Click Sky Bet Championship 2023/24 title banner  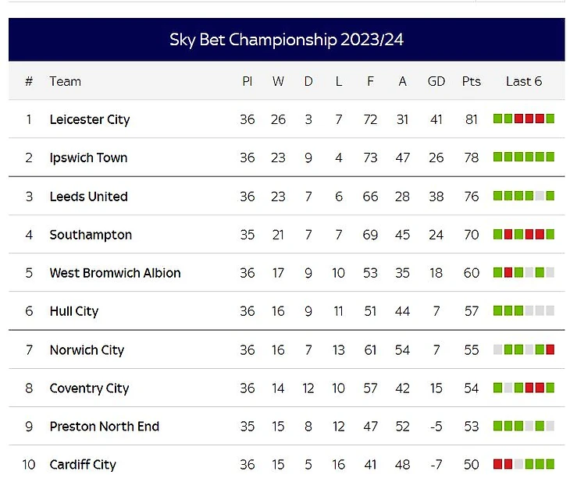287,40
